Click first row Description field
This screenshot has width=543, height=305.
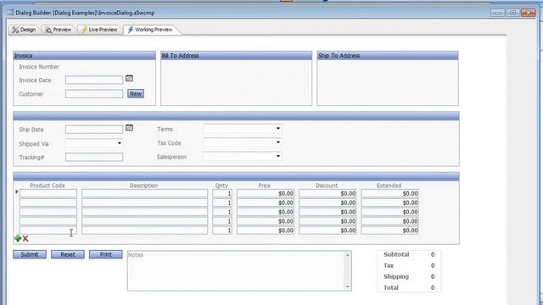(x=145, y=193)
